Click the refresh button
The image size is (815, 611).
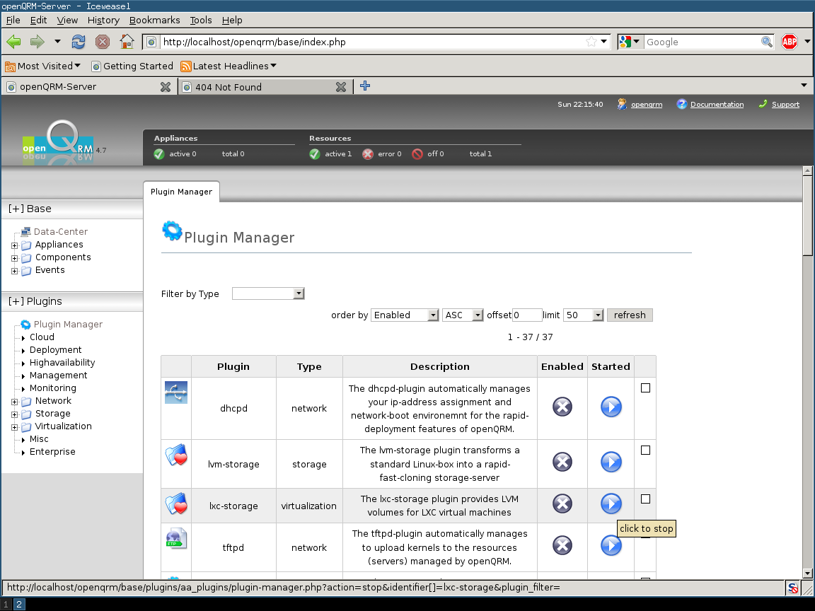click(630, 315)
